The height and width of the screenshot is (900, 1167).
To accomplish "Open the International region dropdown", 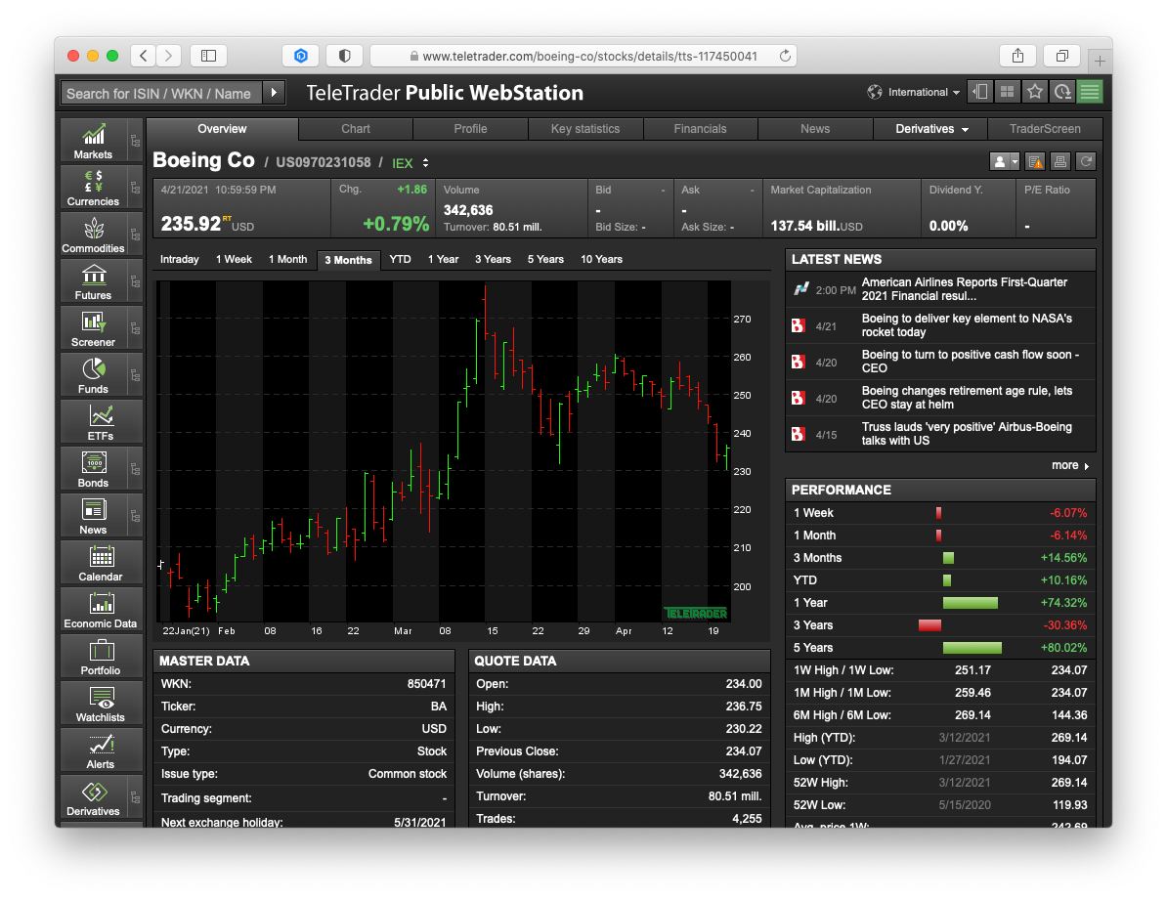I will click(913, 92).
